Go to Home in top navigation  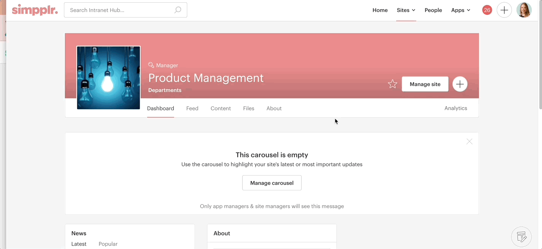(x=380, y=10)
